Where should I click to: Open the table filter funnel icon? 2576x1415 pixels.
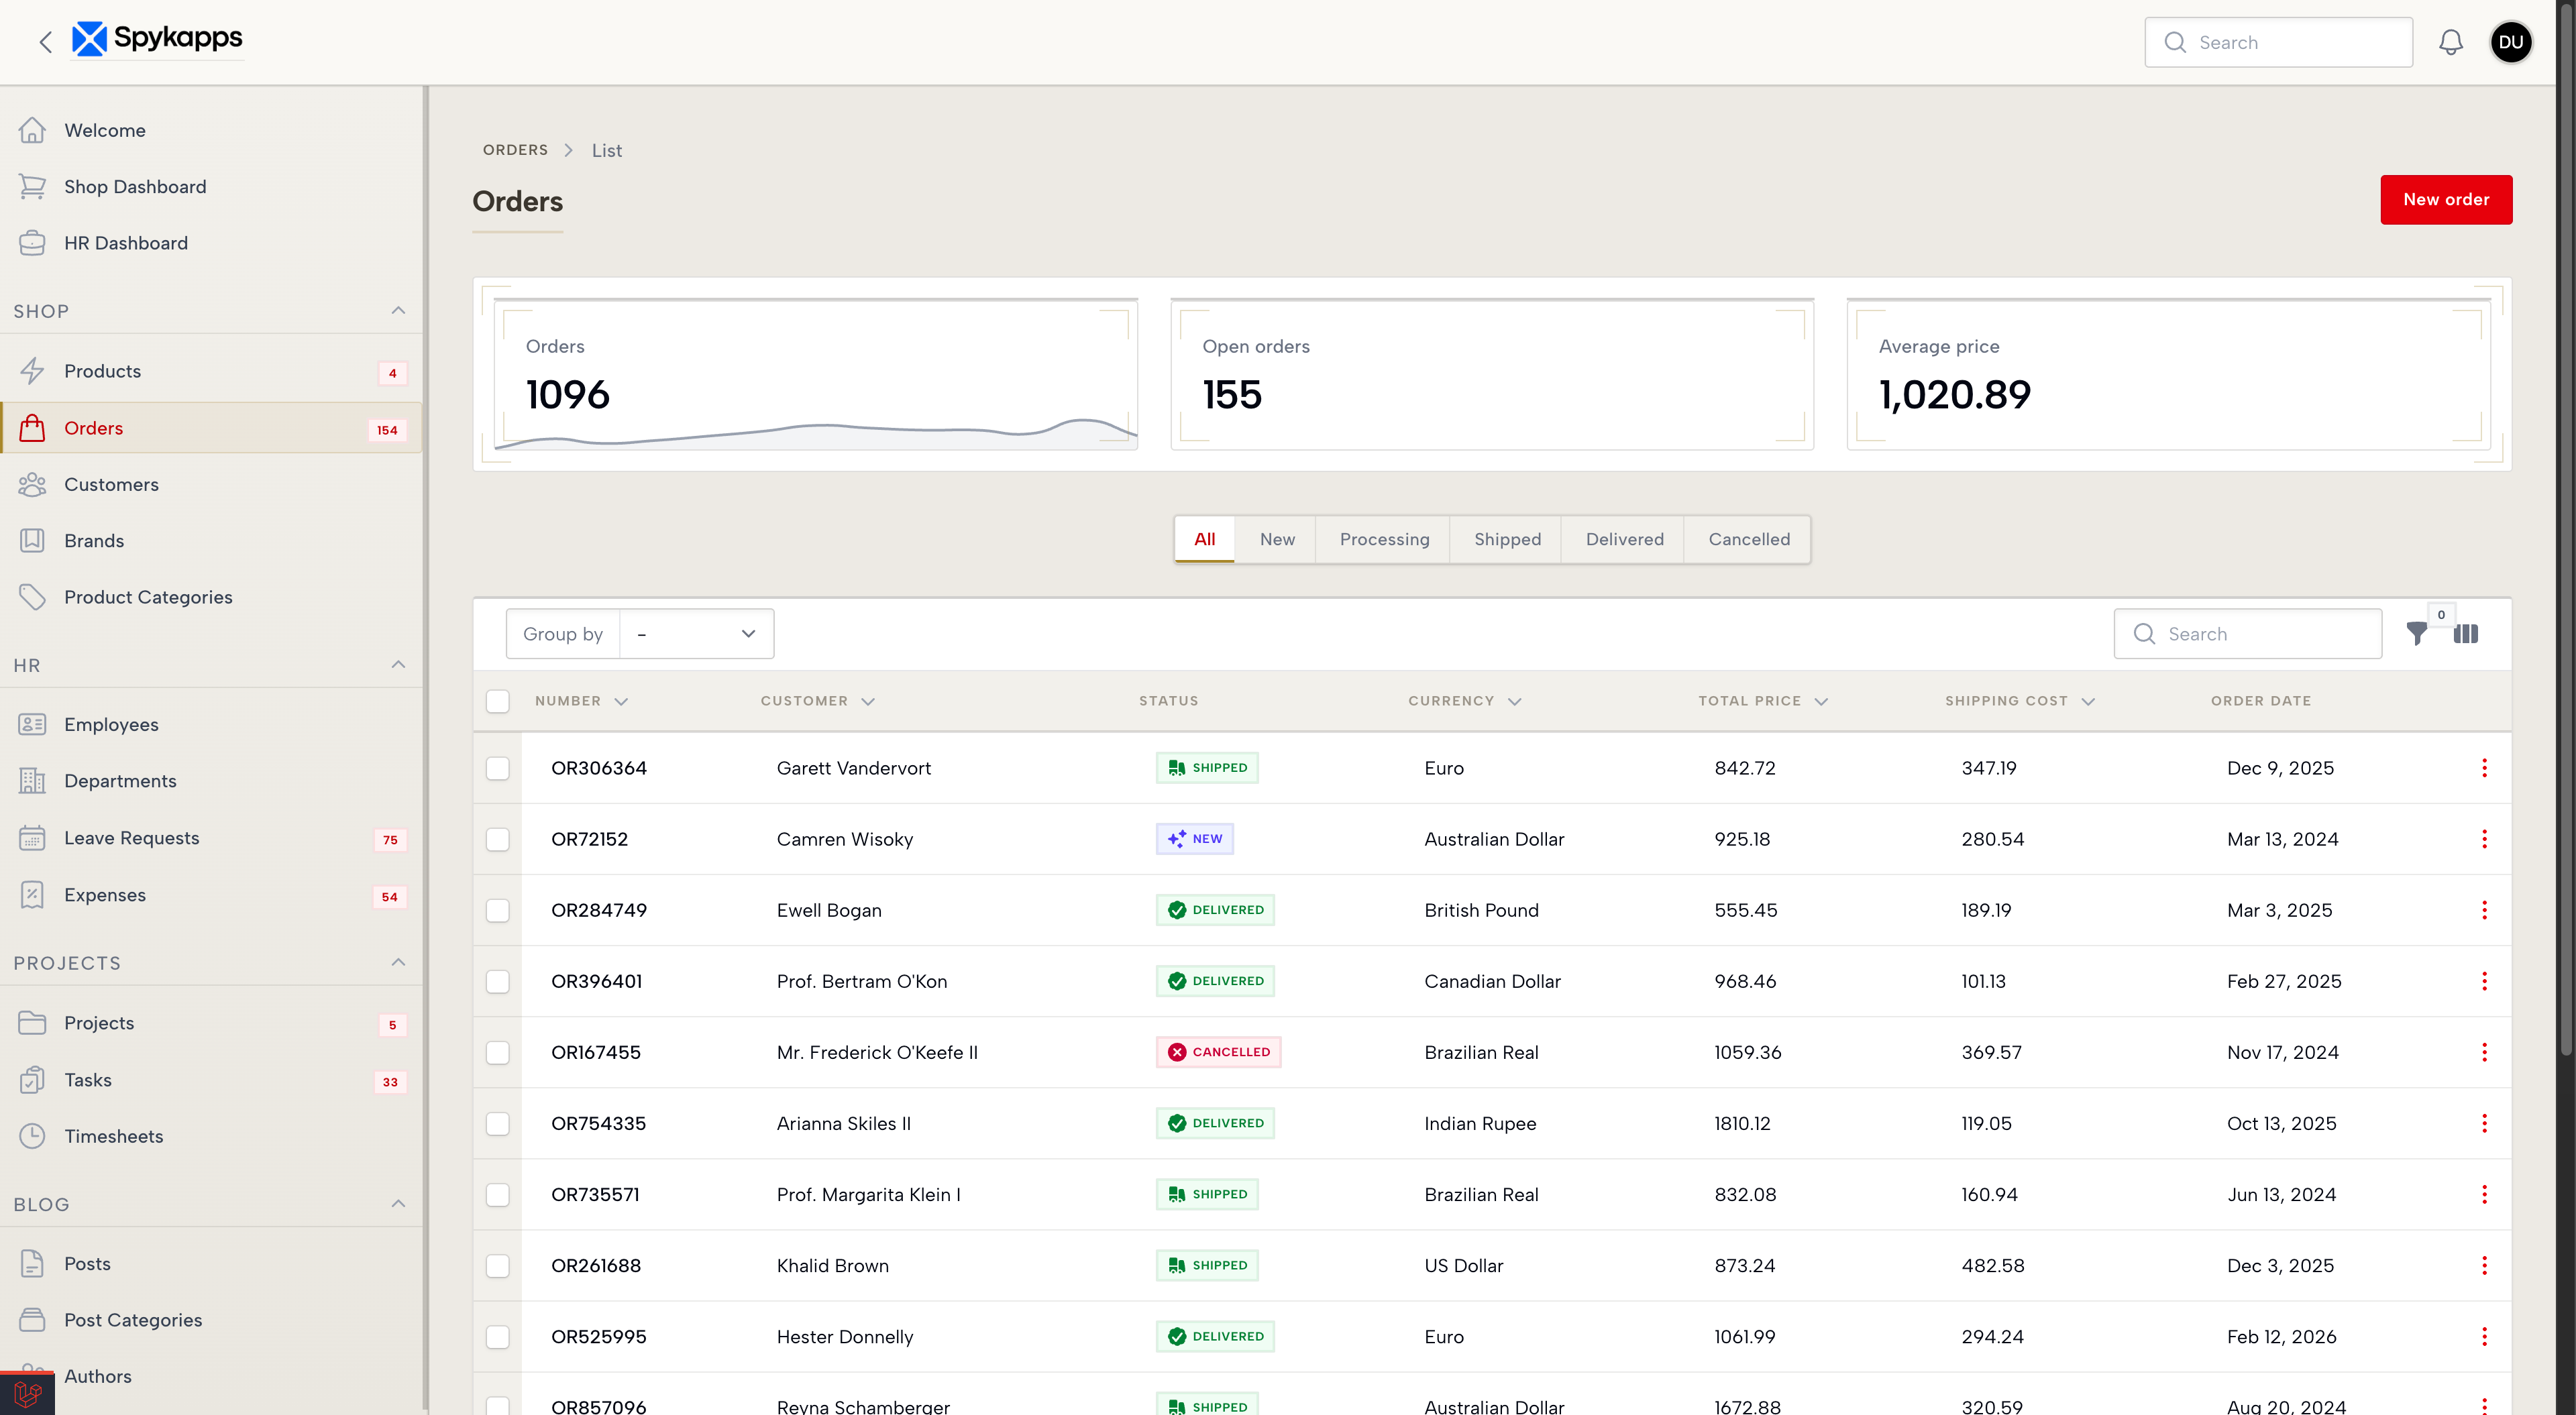click(x=2416, y=633)
